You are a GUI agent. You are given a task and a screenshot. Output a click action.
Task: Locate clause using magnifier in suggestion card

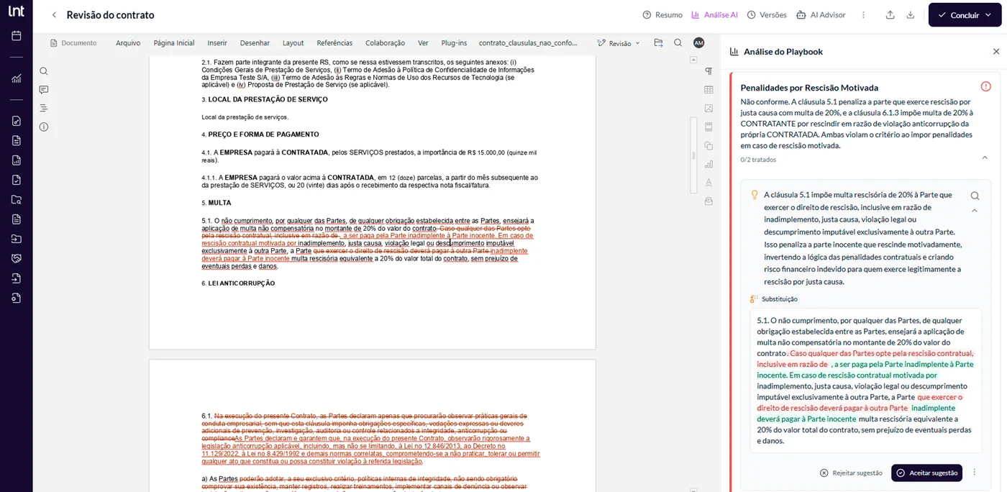point(975,196)
